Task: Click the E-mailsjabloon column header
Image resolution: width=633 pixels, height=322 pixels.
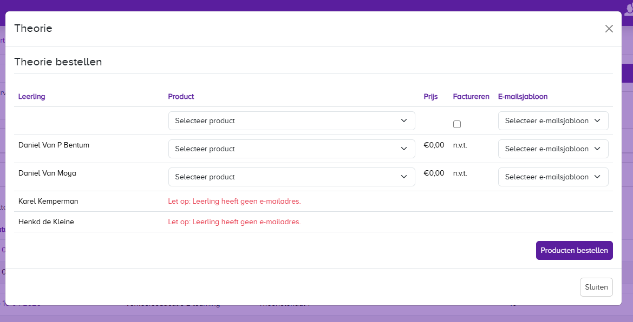Action: 523,97
